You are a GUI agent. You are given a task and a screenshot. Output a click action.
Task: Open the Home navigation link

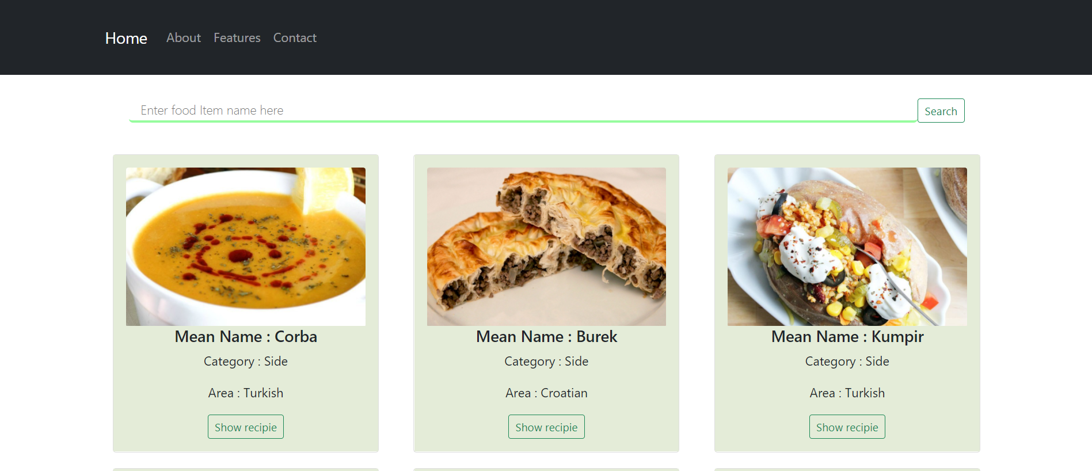(x=126, y=38)
